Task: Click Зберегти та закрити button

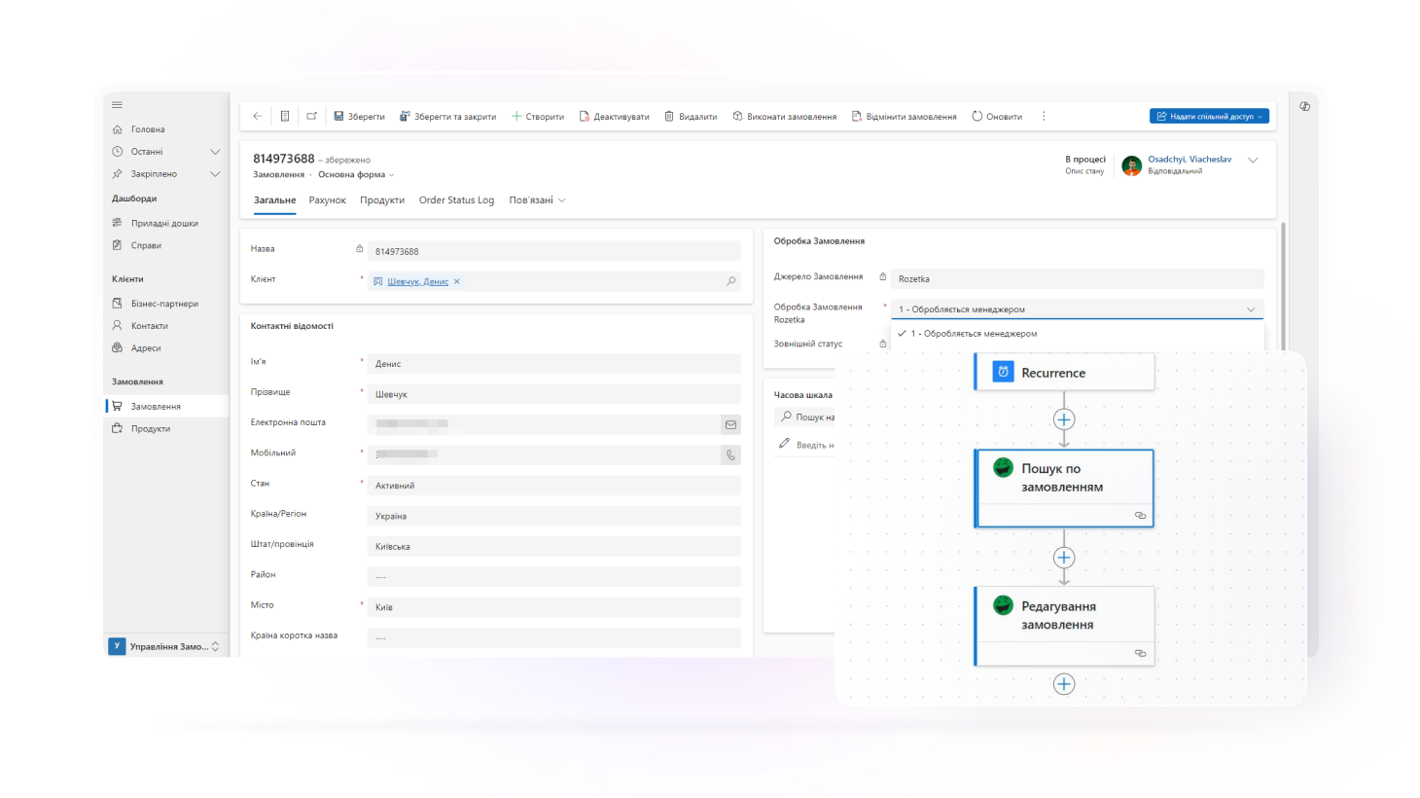Action: tap(447, 116)
